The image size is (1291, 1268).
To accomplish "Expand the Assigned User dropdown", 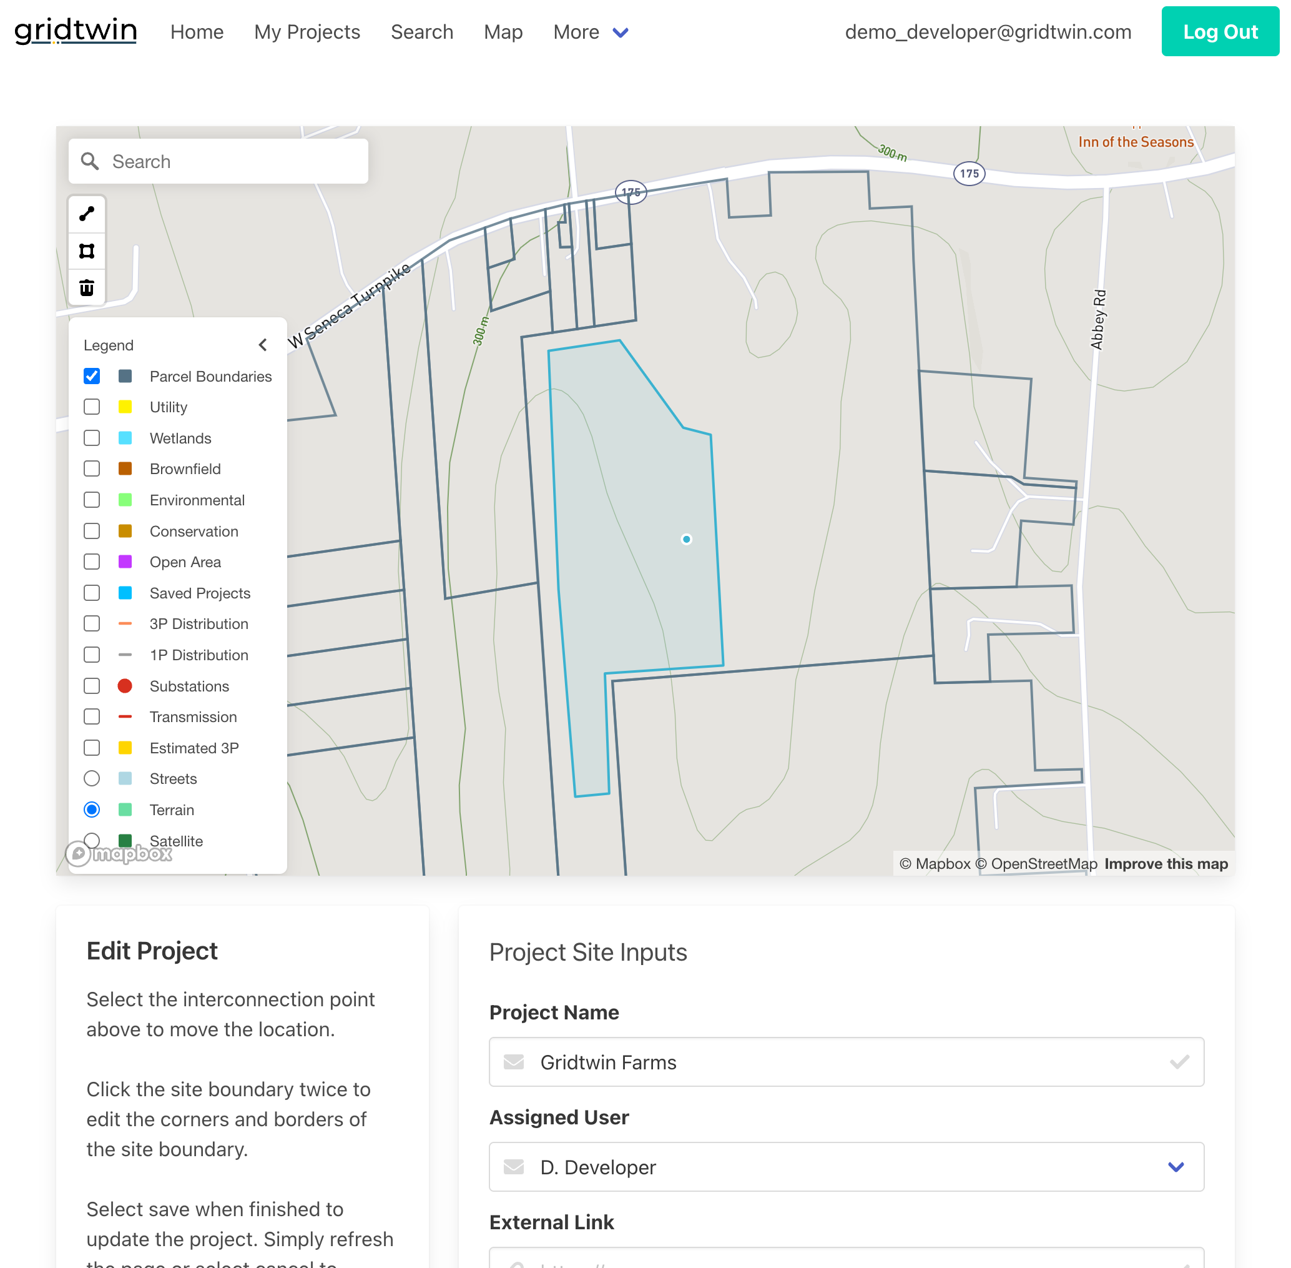I will pos(1176,1167).
